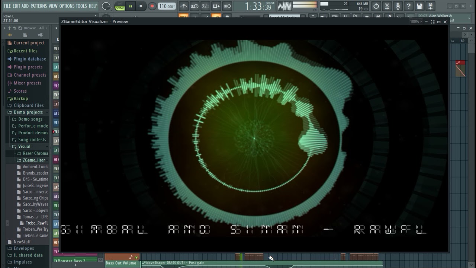This screenshot has height=268, width=476.
Task: Open the EDIT menu
Action: [16, 6]
